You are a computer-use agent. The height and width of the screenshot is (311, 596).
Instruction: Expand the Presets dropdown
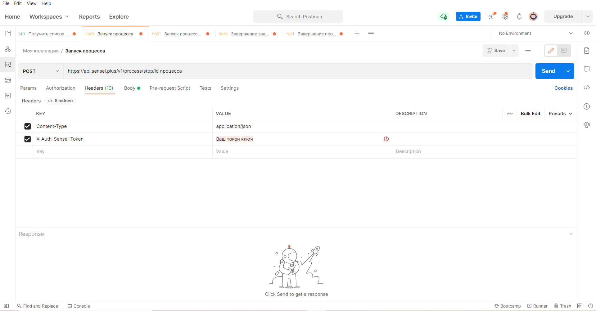560,114
